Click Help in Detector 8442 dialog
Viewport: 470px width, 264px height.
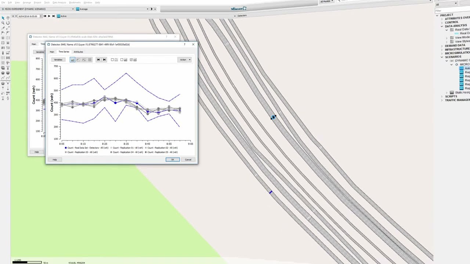(x=37, y=152)
